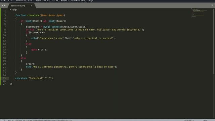Open the Help menu

90,1
